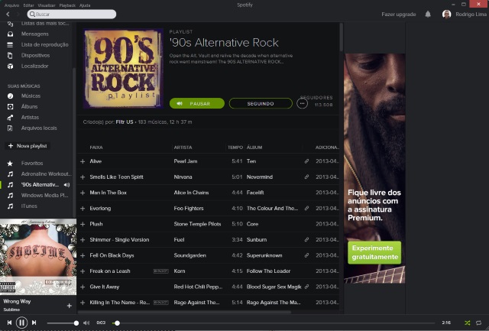The image size is (489, 331).
Task: Create a Nova playlist
Action: click(x=28, y=146)
